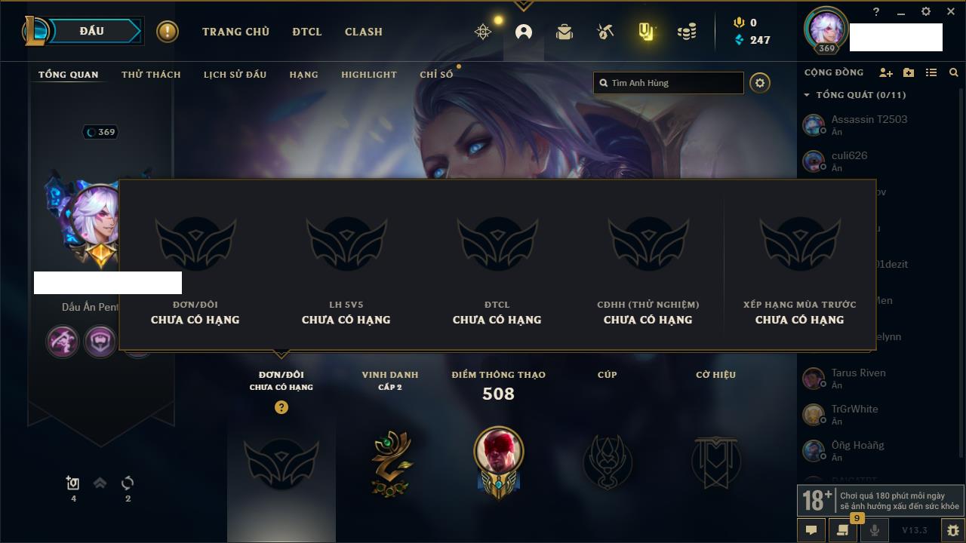Click the Tìm Anh Hùng search field
The image size is (966, 543).
click(x=669, y=83)
